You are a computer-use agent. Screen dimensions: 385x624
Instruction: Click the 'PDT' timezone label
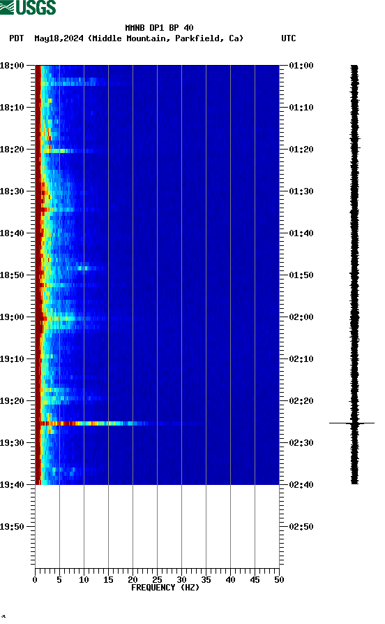(17, 38)
